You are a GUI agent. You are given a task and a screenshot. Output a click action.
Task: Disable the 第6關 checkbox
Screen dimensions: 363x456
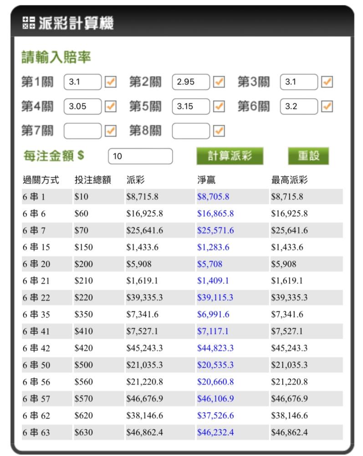[x=327, y=106]
